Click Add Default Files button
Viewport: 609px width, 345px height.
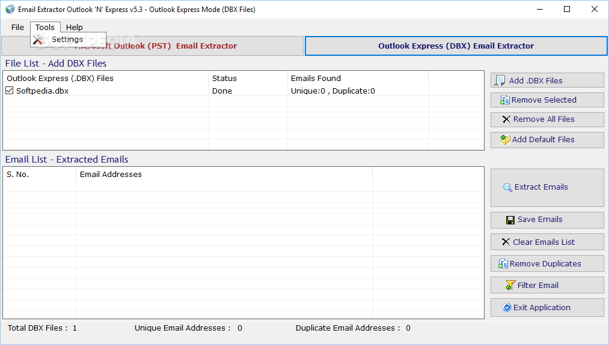pos(547,140)
